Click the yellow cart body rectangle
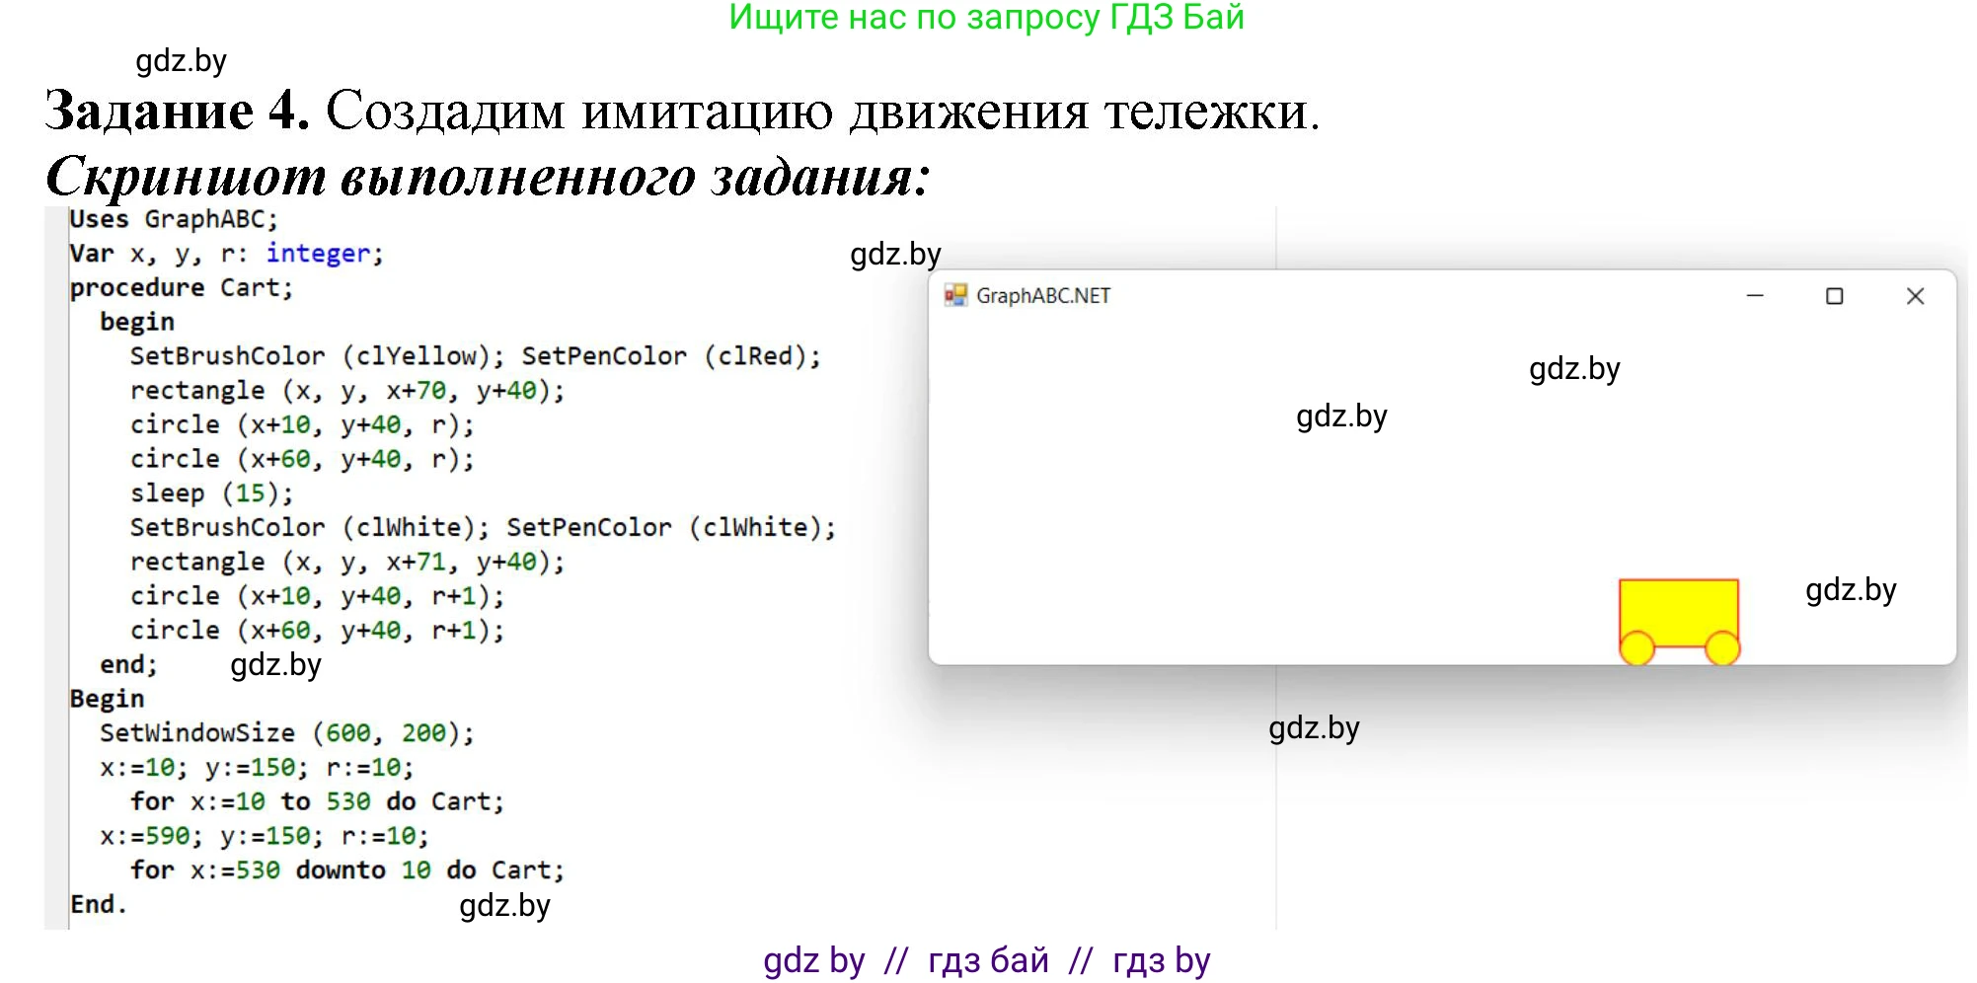The height and width of the screenshot is (983, 1977). (x=1678, y=610)
